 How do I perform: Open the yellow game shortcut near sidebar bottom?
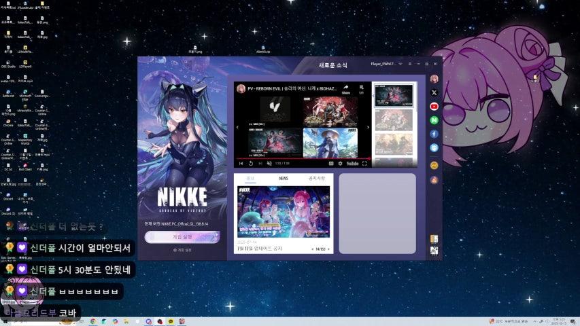pos(434,239)
